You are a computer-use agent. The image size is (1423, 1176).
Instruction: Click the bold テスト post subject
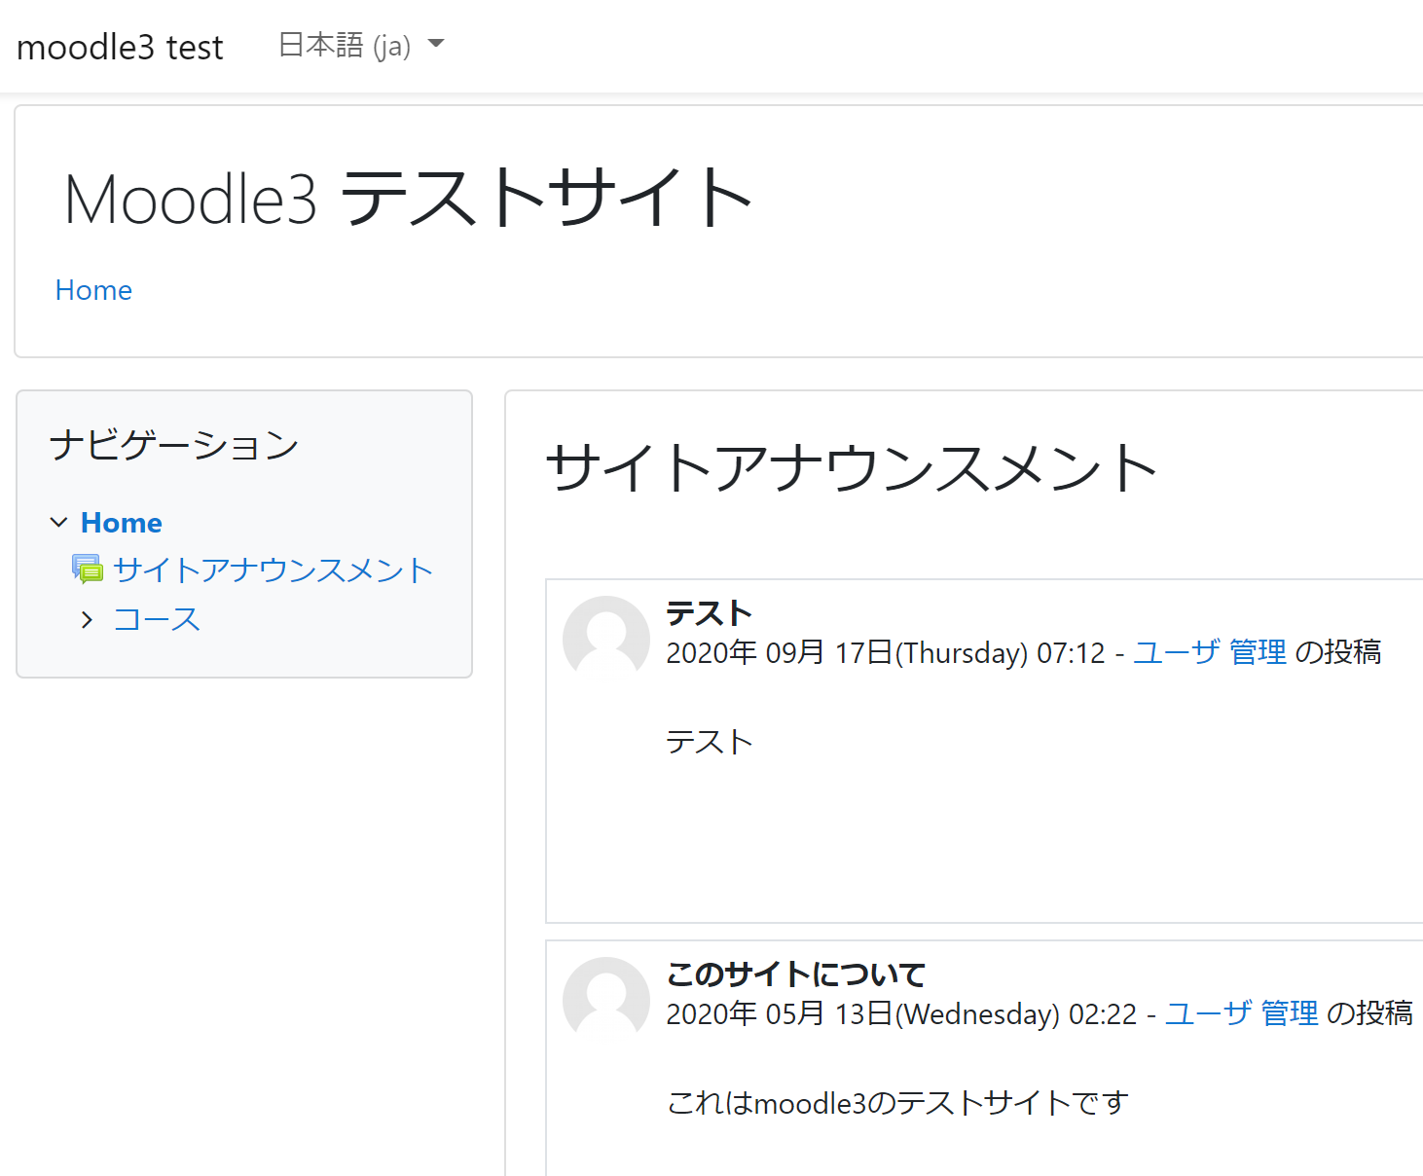click(710, 613)
